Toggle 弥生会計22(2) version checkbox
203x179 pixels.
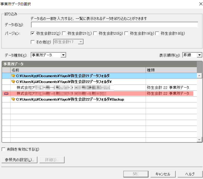pyautogui.click(x=33, y=33)
